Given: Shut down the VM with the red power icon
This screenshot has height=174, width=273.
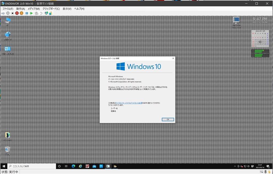Looking at the screenshot, I should click(x=17, y=13).
